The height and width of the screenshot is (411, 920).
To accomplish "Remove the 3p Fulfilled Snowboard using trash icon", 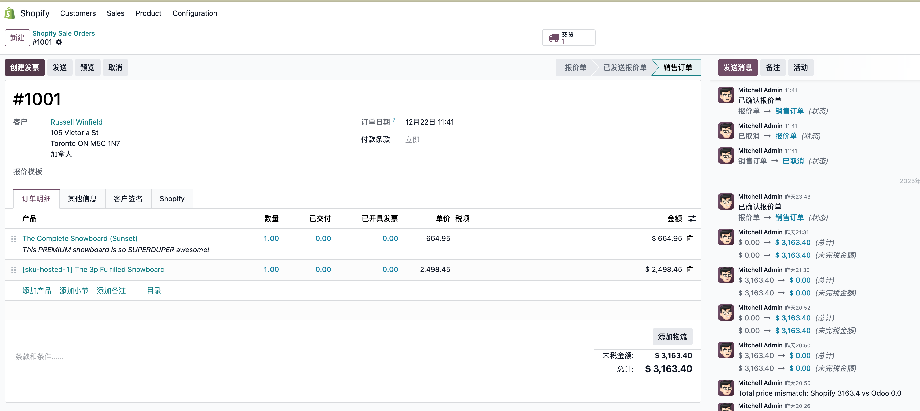I will 690,270.
